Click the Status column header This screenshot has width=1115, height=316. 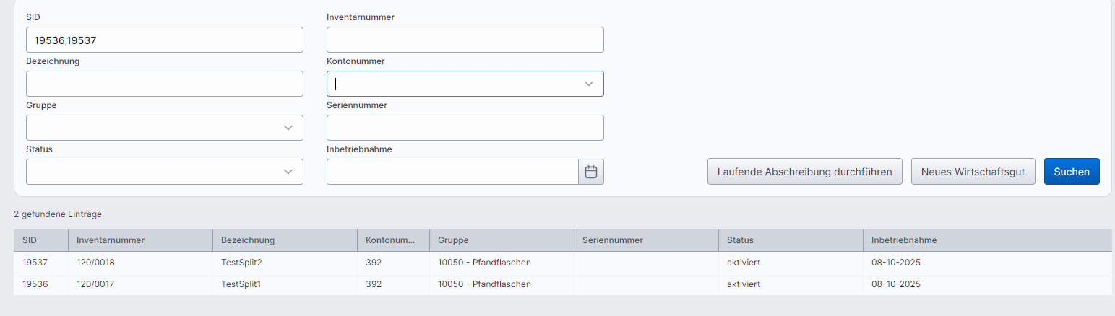[x=740, y=240]
